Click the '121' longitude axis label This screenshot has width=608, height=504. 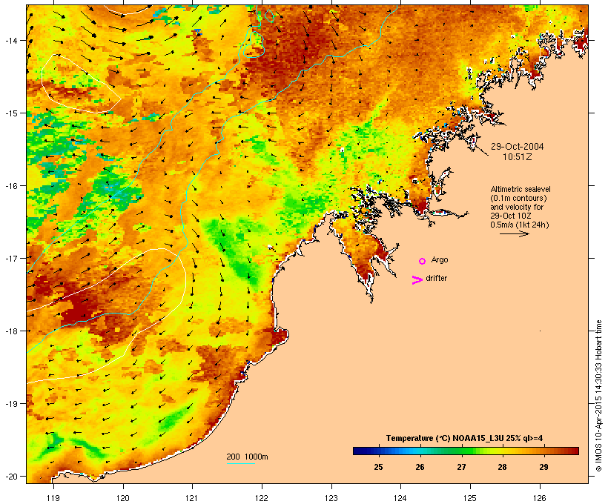(x=192, y=498)
